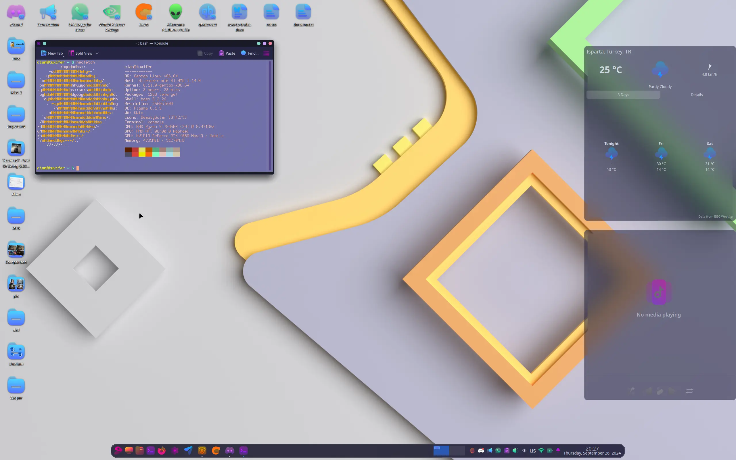Select the deneme.txt file
736x460 pixels.
pyautogui.click(x=303, y=15)
